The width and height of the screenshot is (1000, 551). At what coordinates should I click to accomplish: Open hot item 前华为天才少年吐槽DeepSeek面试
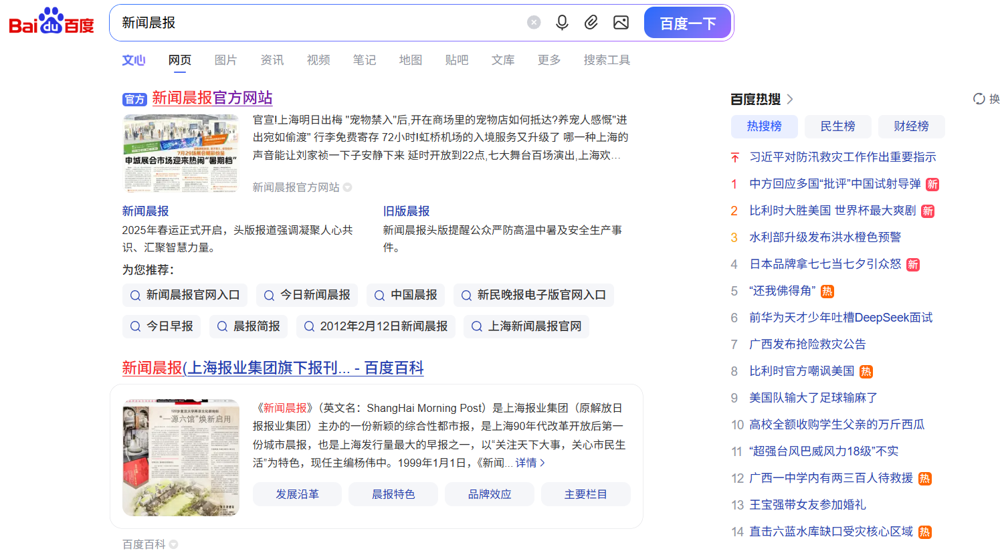pos(841,318)
